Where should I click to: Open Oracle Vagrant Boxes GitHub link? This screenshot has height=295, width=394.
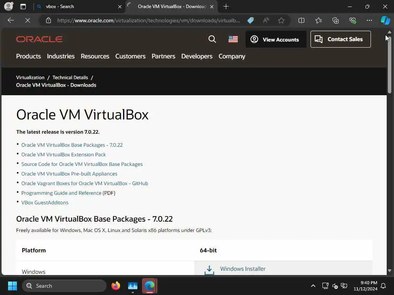click(85, 183)
